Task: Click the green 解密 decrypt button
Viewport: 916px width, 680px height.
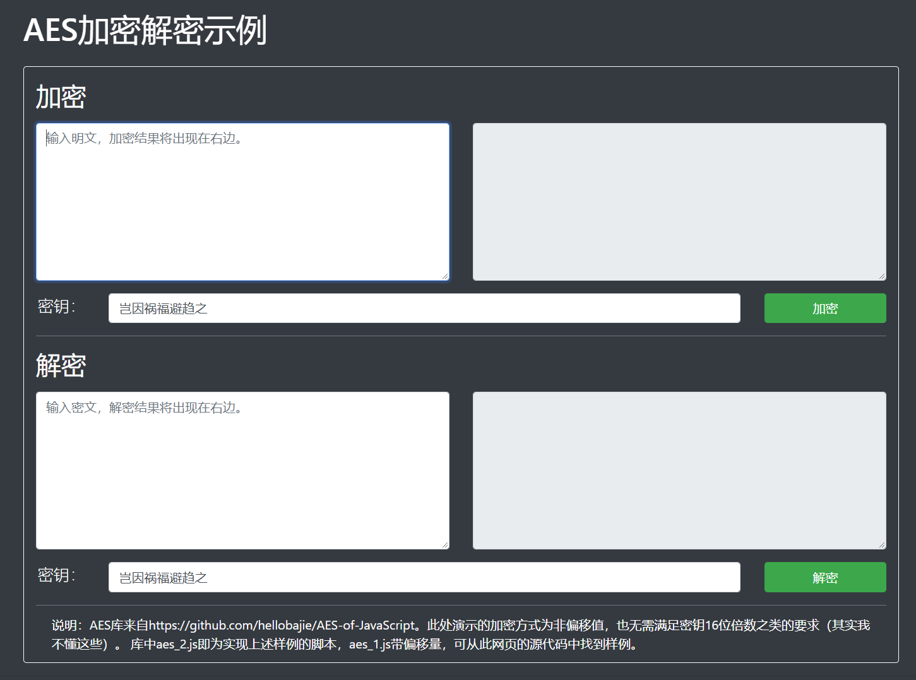Action: [824, 577]
